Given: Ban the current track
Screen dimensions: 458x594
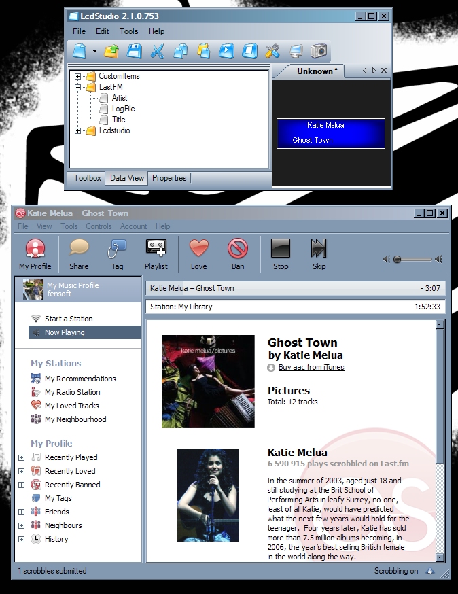Looking at the screenshot, I should click(238, 254).
